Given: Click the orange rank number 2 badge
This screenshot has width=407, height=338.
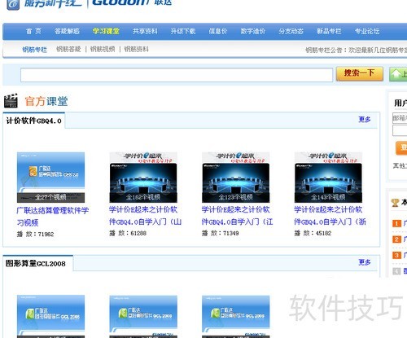Looking at the screenshot, I should coord(396,239).
